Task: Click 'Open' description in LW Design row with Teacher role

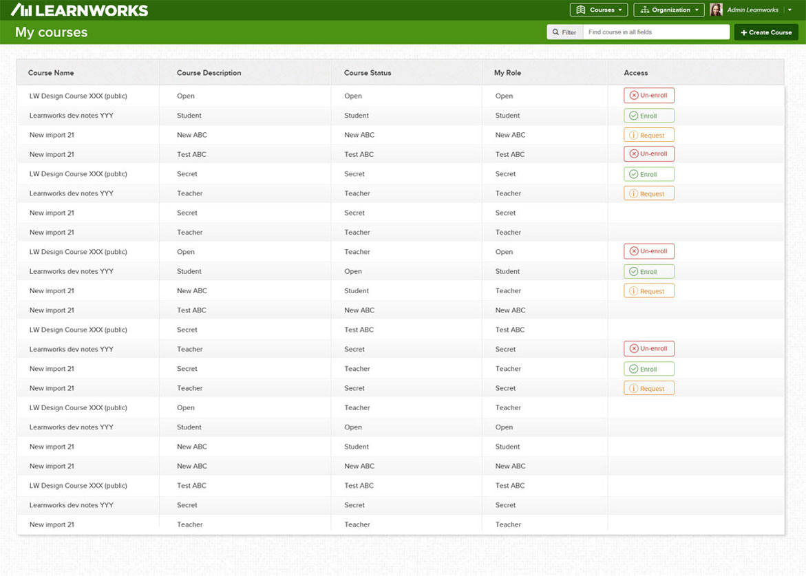Action: tap(186, 407)
